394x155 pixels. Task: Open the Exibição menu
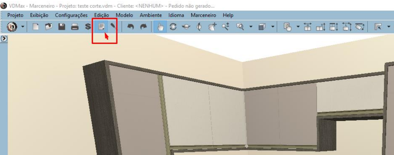(39, 15)
